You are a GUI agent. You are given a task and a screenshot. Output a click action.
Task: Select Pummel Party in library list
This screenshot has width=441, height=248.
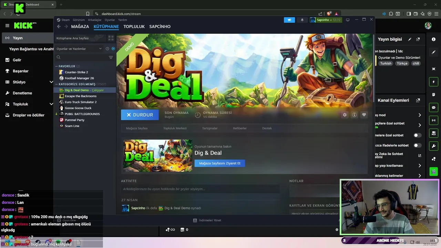[x=74, y=120]
